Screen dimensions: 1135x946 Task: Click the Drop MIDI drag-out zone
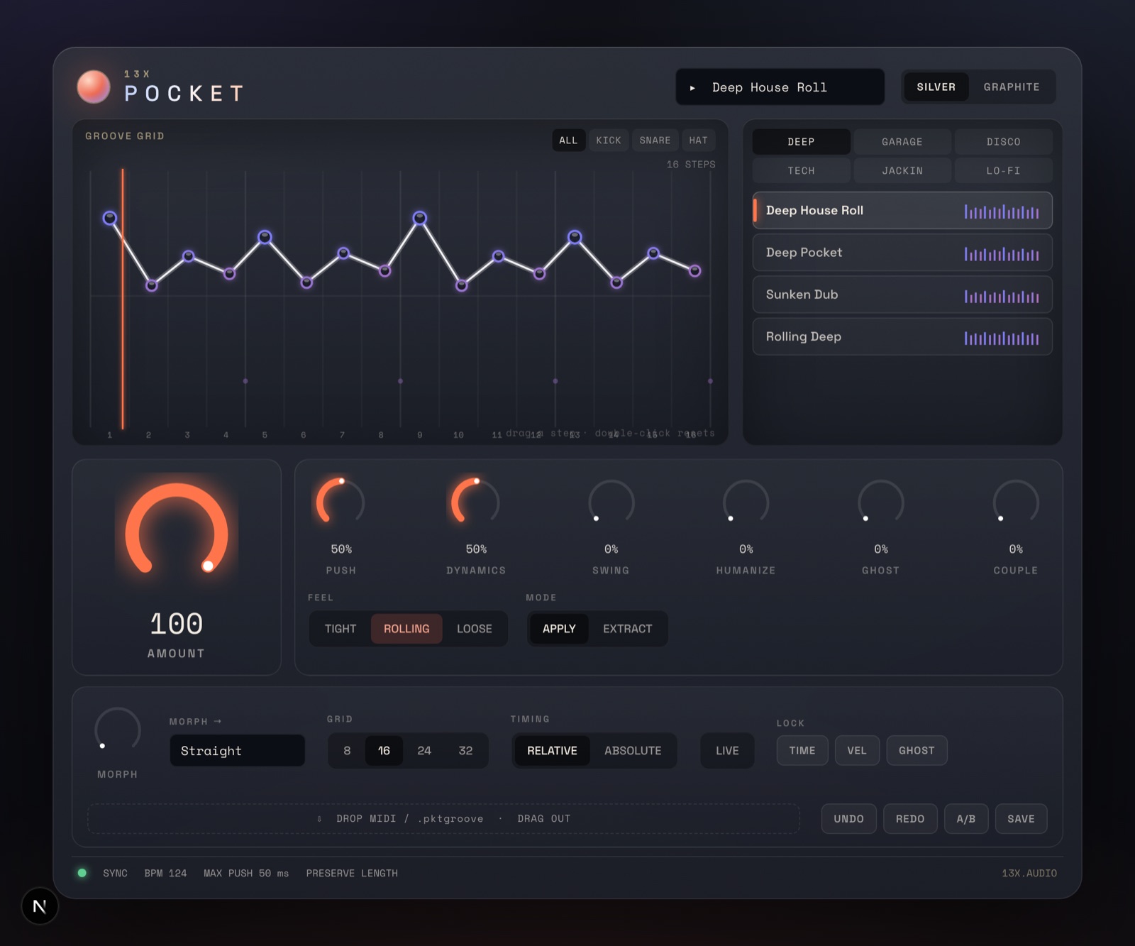[x=443, y=819]
